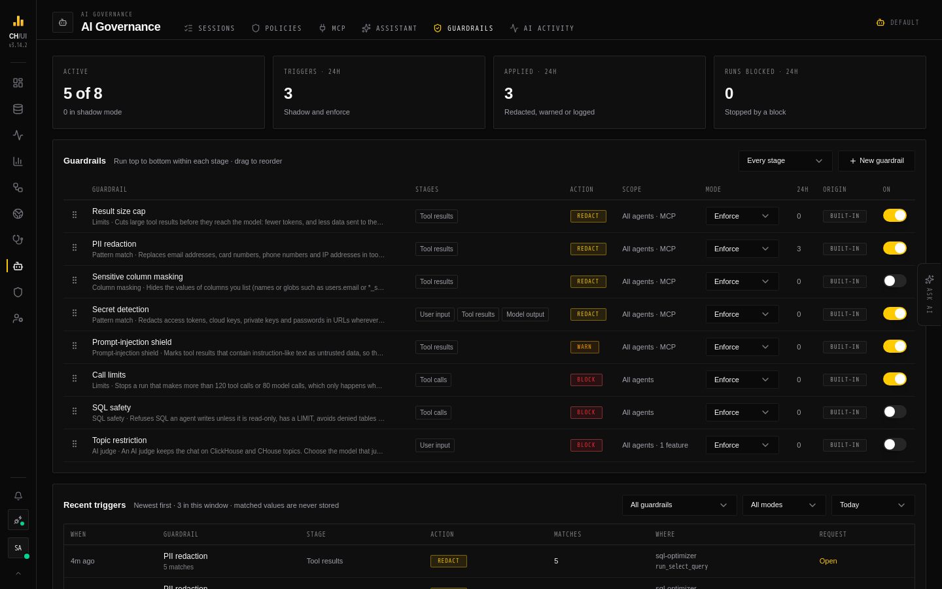Click the stethoscope icon in sidebar
This screenshot has width=942, height=589.
[18, 240]
